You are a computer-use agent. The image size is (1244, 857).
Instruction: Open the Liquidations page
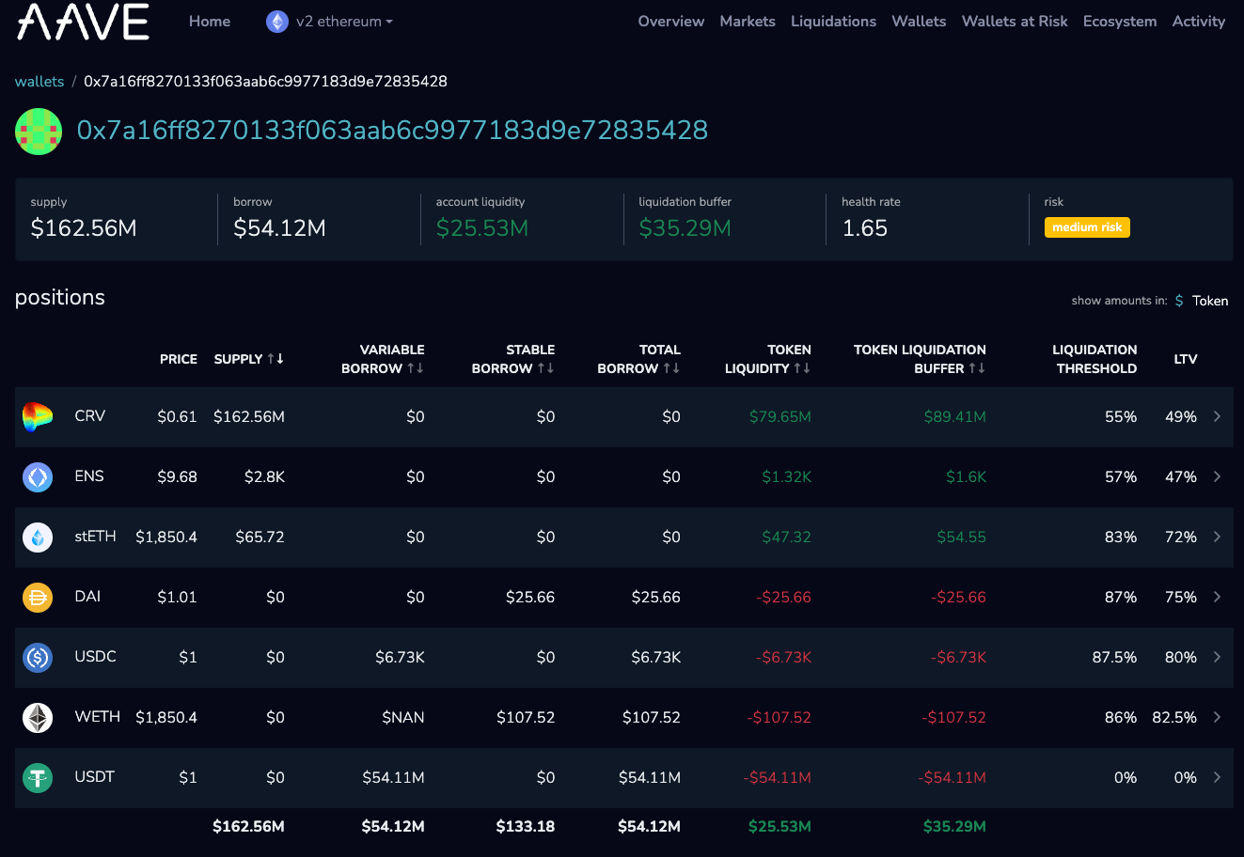(833, 22)
